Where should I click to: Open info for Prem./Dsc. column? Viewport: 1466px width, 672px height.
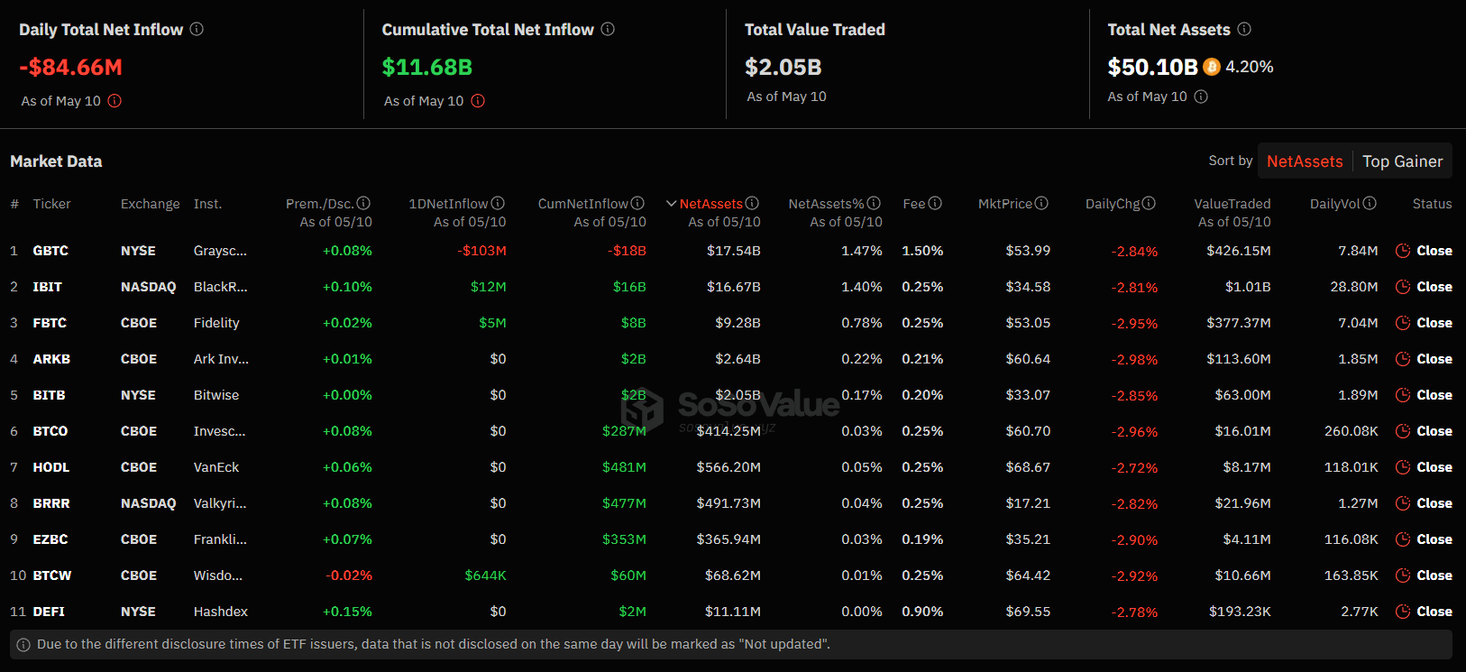(x=363, y=204)
